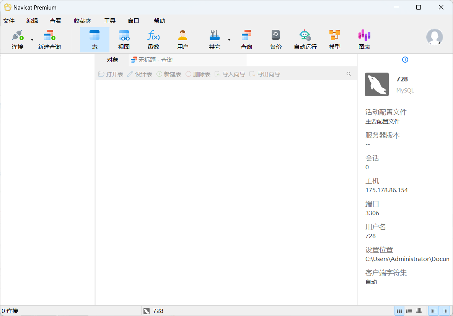Expand the Connection button dropdown arrow
The image size is (453, 316).
coord(32,40)
